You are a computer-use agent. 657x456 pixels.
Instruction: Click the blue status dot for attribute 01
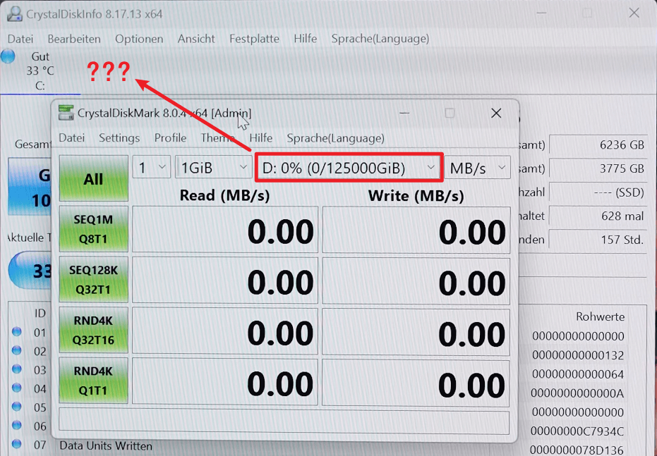click(17, 332)
